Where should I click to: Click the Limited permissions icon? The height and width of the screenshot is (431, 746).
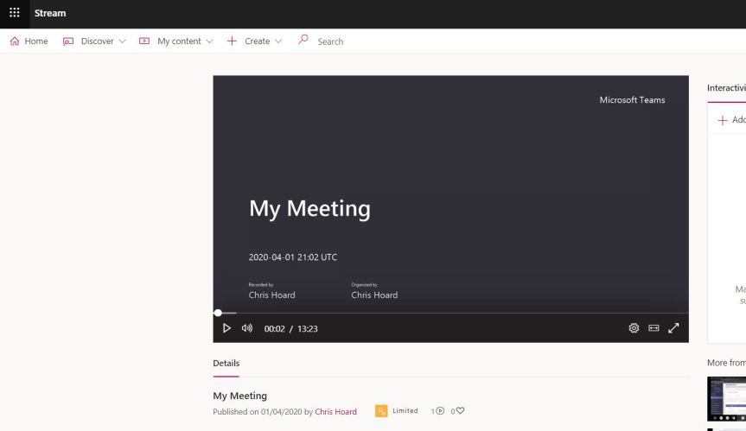pyautogui.click(x=381, y=411)
